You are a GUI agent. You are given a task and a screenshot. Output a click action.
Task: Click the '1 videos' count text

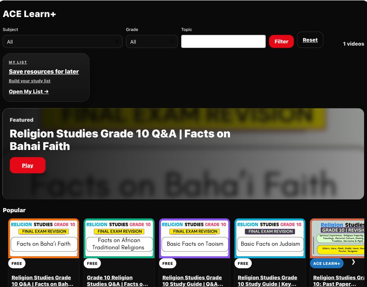[354, 44]
